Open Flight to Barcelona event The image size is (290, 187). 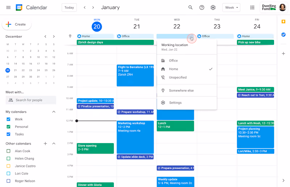[x=135, y=75]
